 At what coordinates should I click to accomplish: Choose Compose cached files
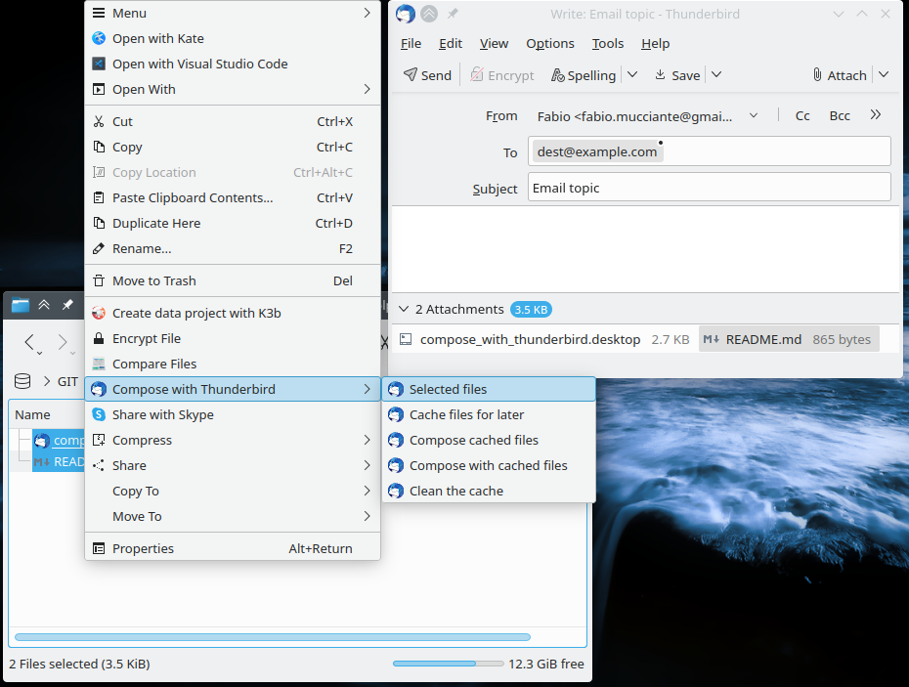point(489,440)
